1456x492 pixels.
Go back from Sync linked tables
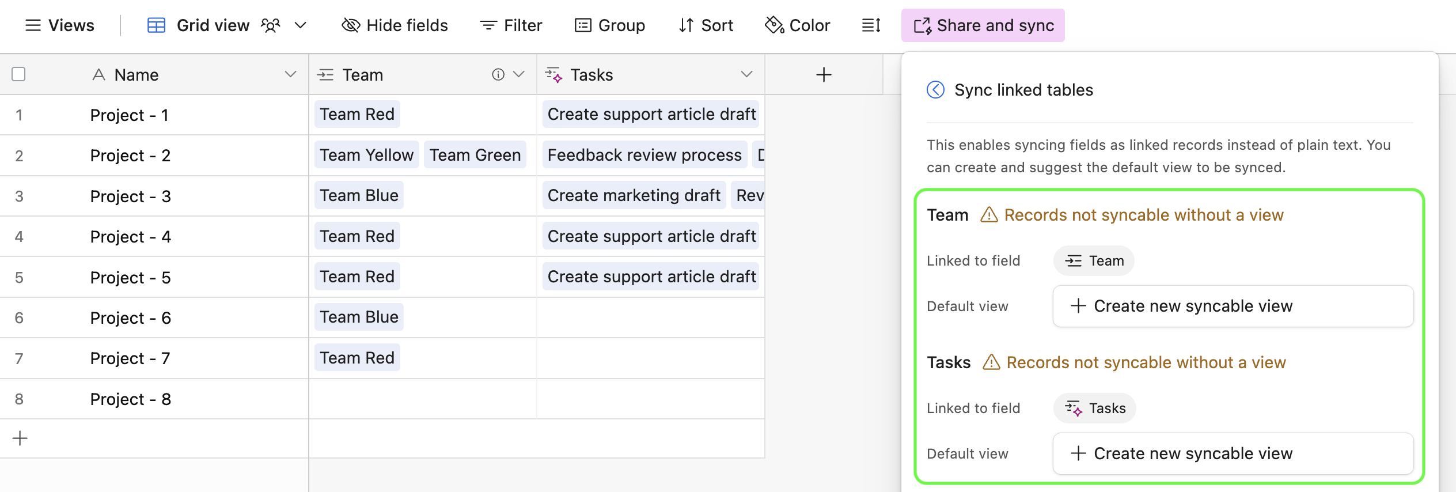click(x=935, y=90)
